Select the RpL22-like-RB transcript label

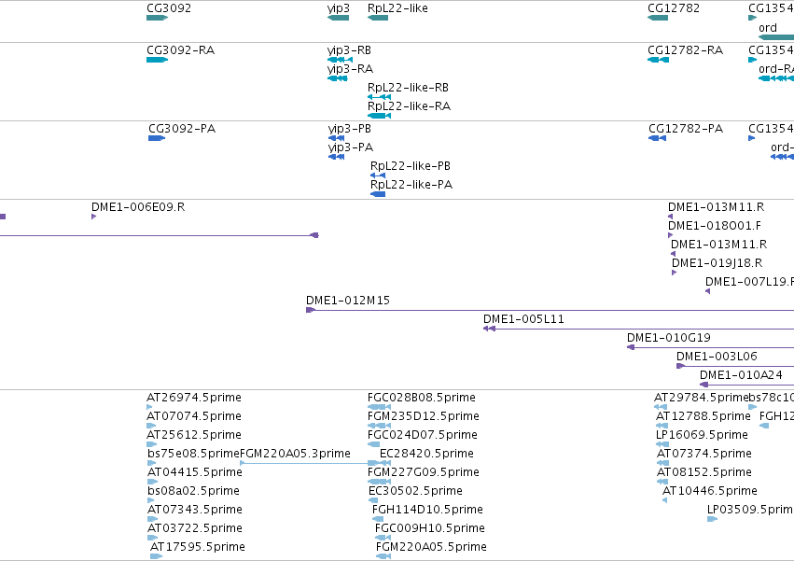[408, 88]
